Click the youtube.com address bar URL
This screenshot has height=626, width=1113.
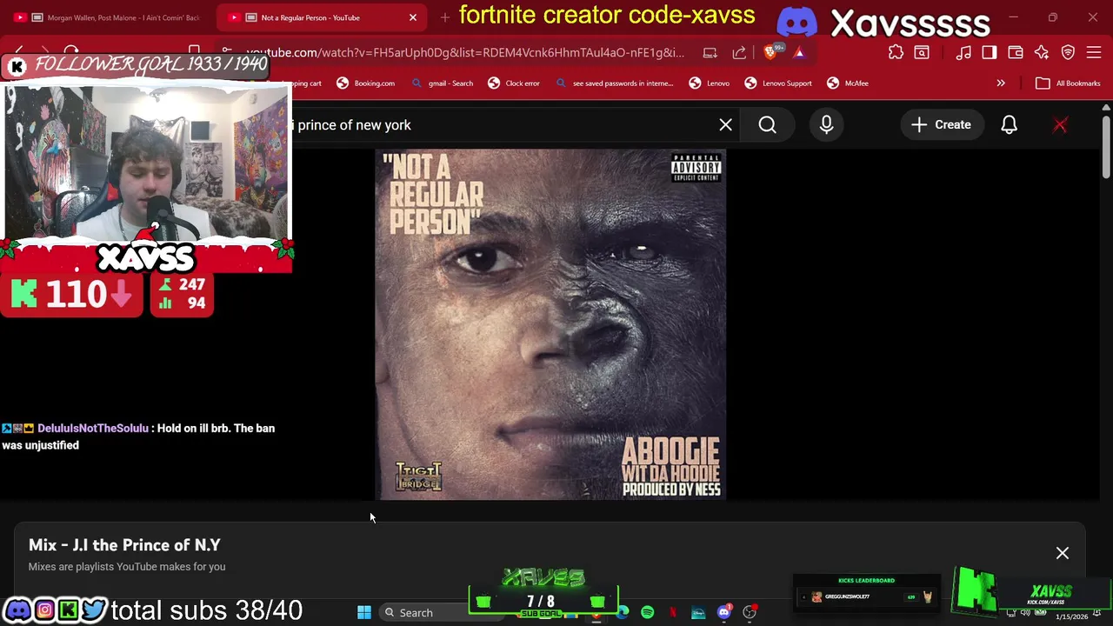pos(465,52)
